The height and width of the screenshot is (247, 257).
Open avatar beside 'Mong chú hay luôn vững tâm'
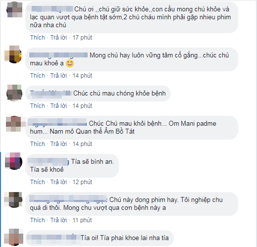[13, 54]
